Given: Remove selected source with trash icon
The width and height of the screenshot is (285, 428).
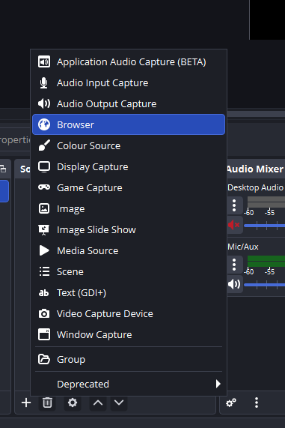Looking at the screenshot, I should (47, 403).
